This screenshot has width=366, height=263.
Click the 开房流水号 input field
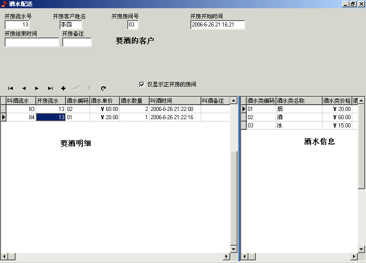pos(17,25)
